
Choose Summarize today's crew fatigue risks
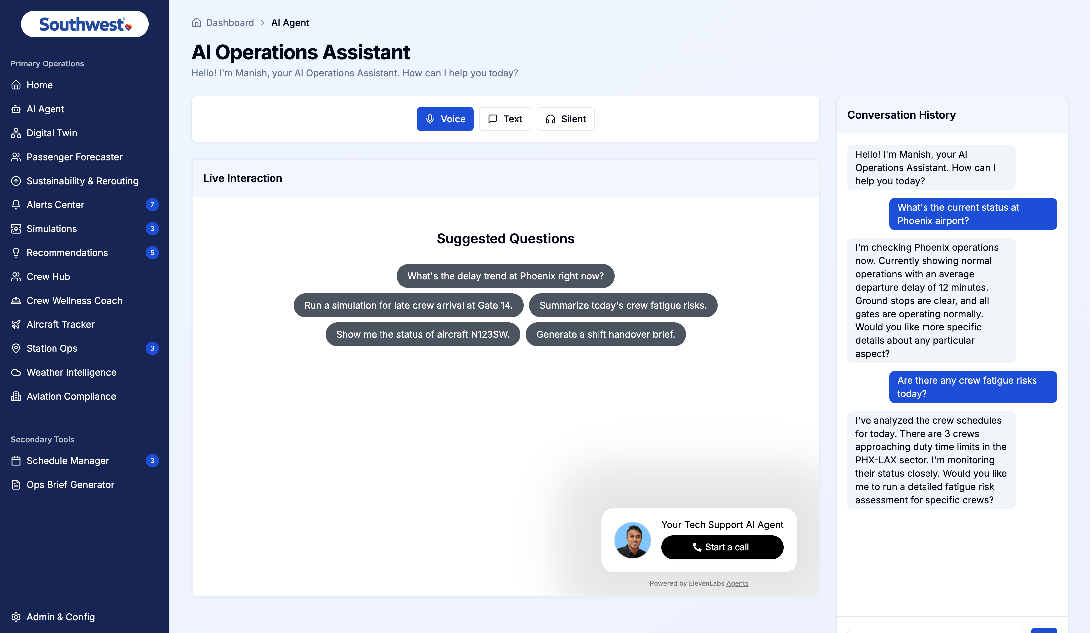pos(623,305)
